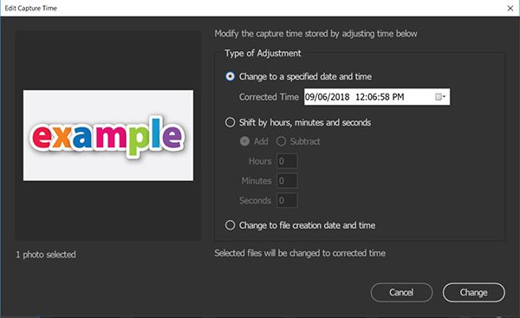Select the seconds '58' in Corrected Time

(x=385, y=97)
